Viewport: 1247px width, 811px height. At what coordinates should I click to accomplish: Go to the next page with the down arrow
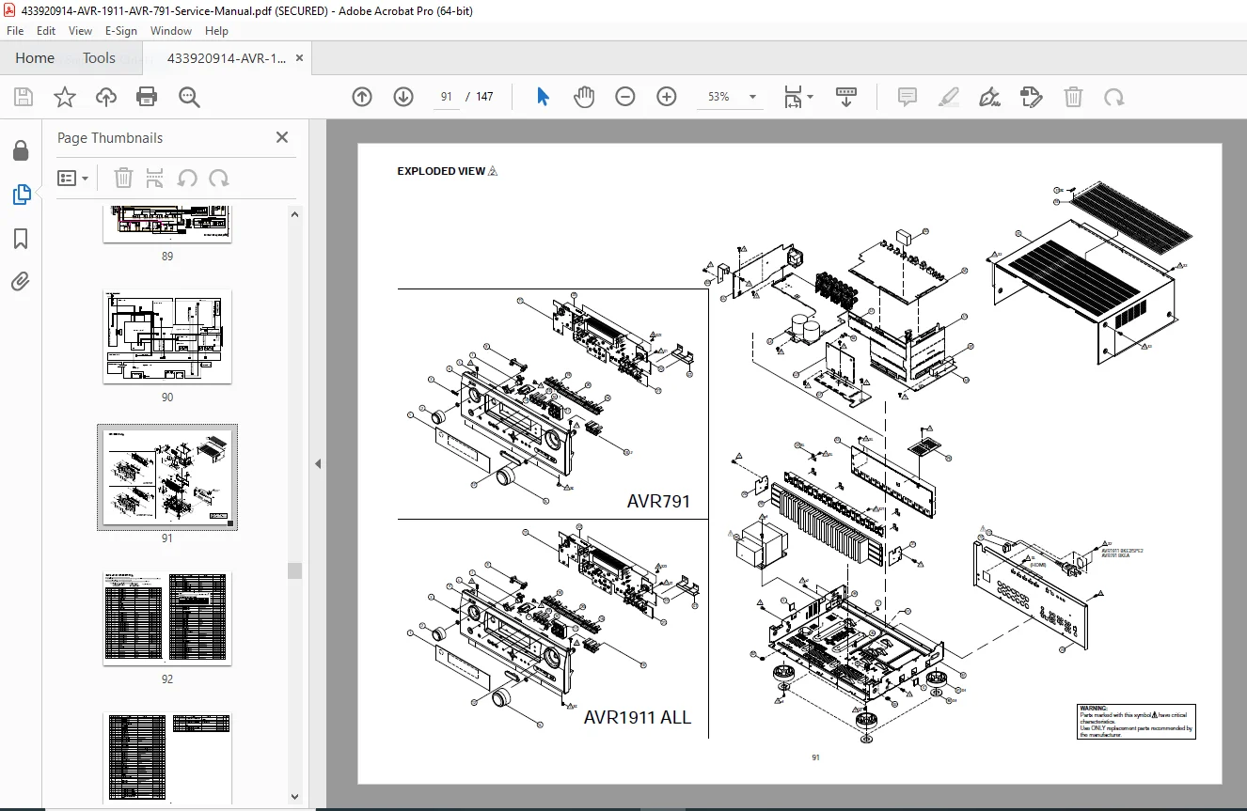coord(403,97)
